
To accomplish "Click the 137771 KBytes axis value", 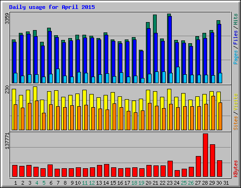I will coord(7,141).
